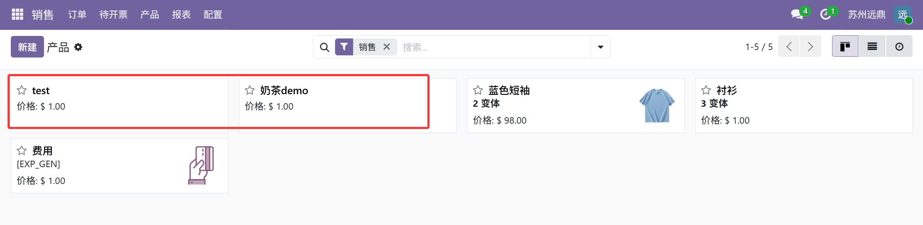Open the 奶茶demo product title

point(284,91)
